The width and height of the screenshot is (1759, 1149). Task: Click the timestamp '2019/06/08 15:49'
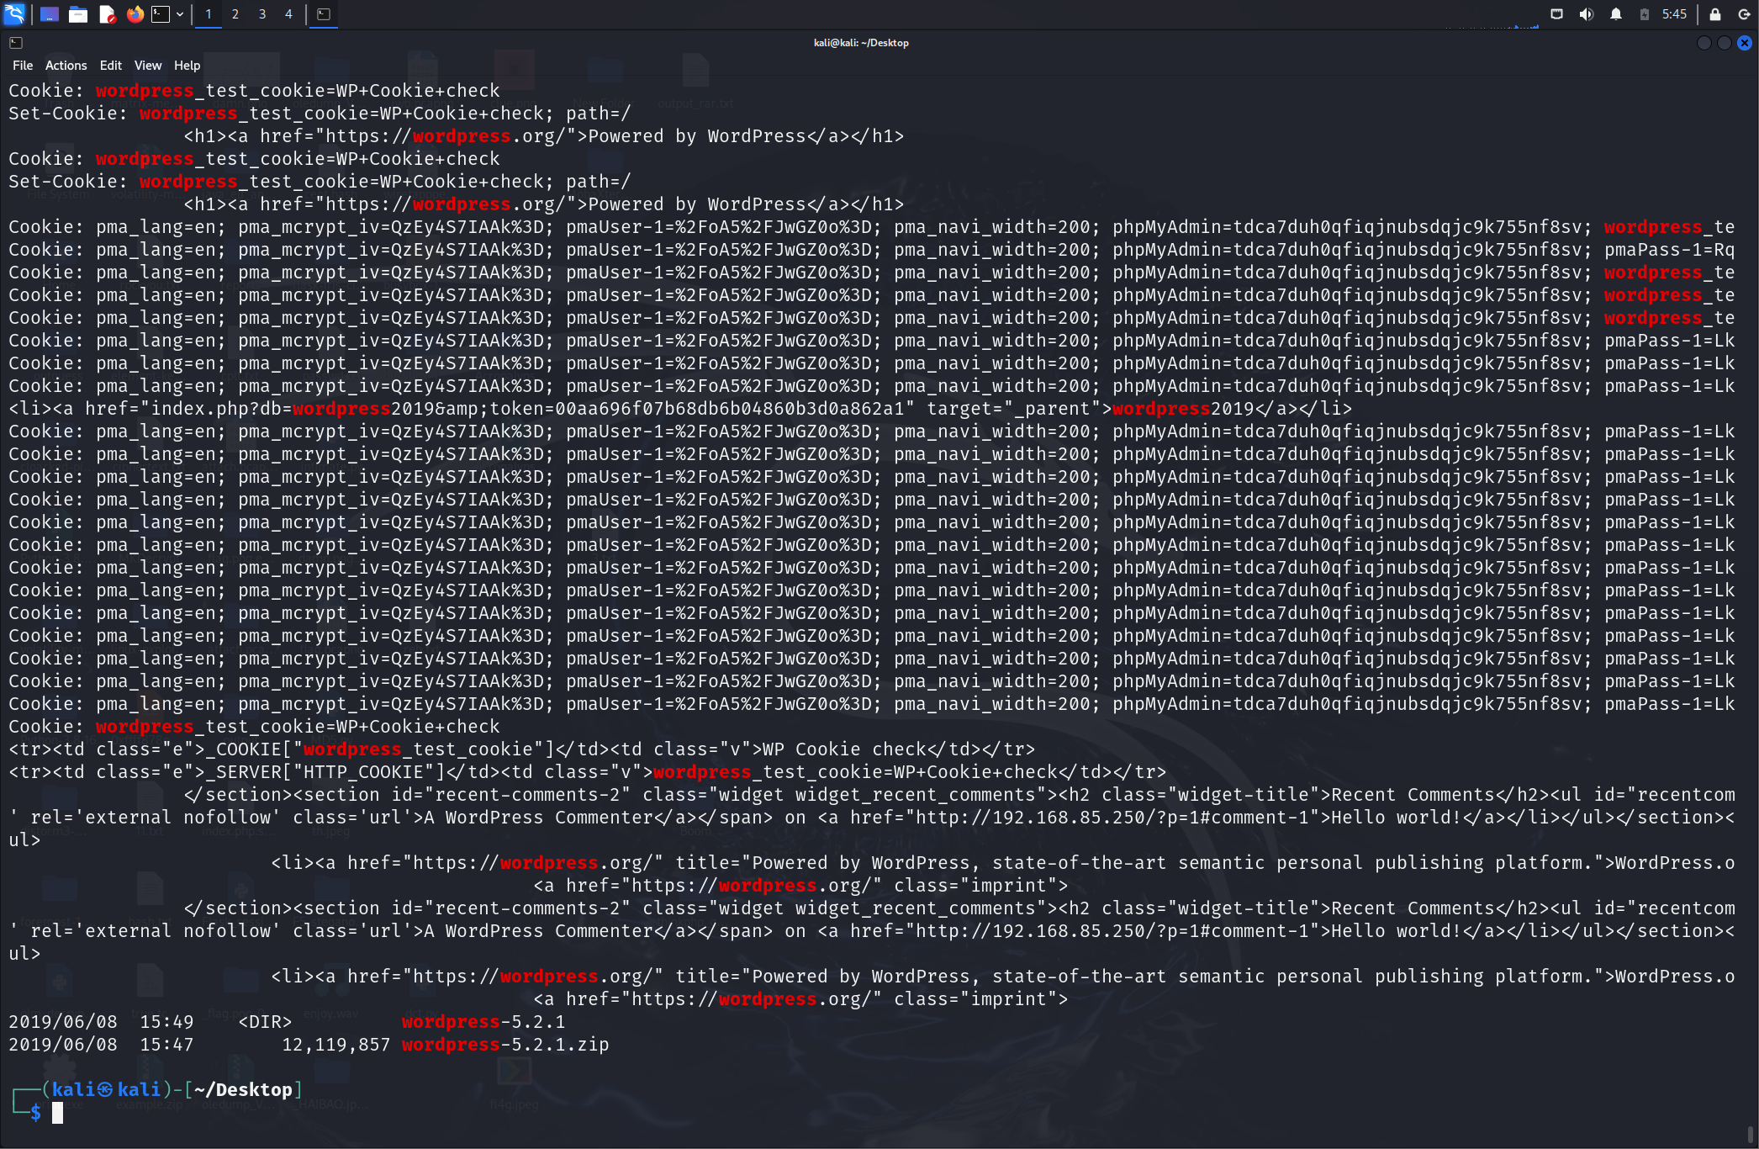click(101, 1022)
